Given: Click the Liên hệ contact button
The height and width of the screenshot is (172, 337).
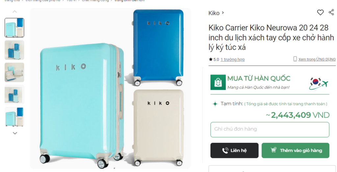Looking at the screenshot, I should click(234, 150).
